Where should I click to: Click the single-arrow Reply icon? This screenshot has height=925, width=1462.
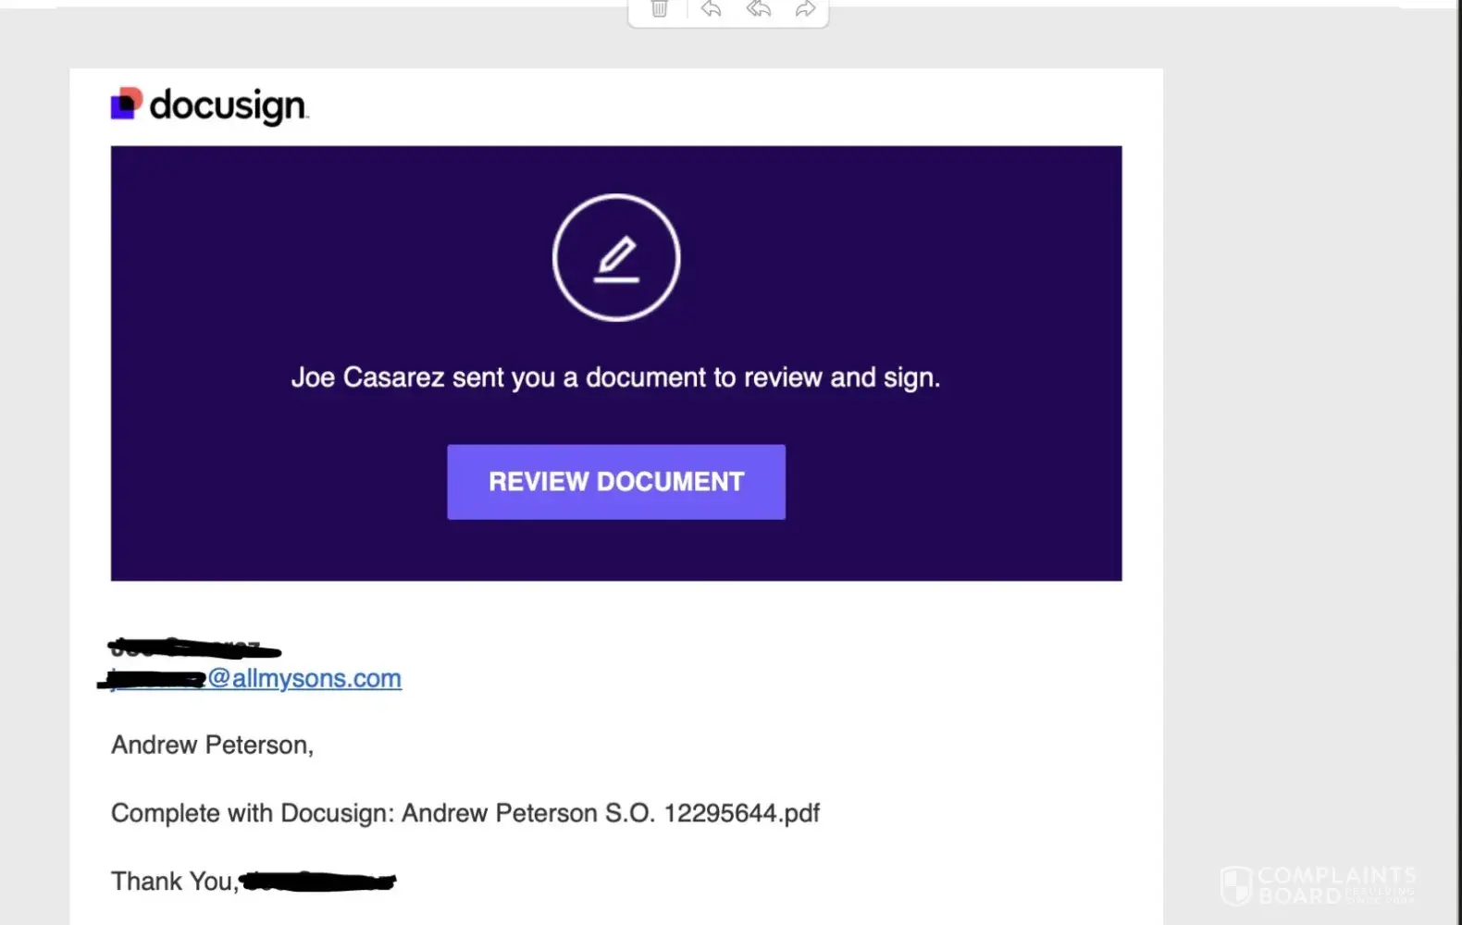[711, 8]
